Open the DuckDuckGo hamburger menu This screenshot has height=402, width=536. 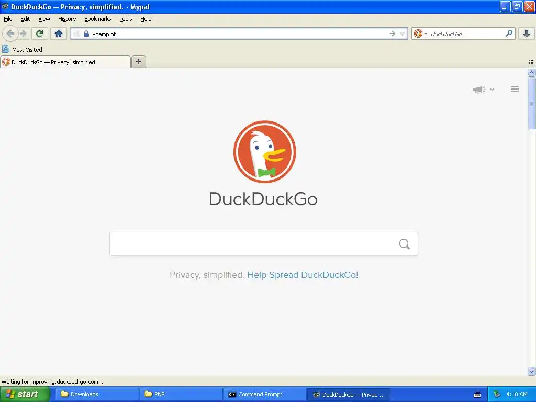point(515,89)
